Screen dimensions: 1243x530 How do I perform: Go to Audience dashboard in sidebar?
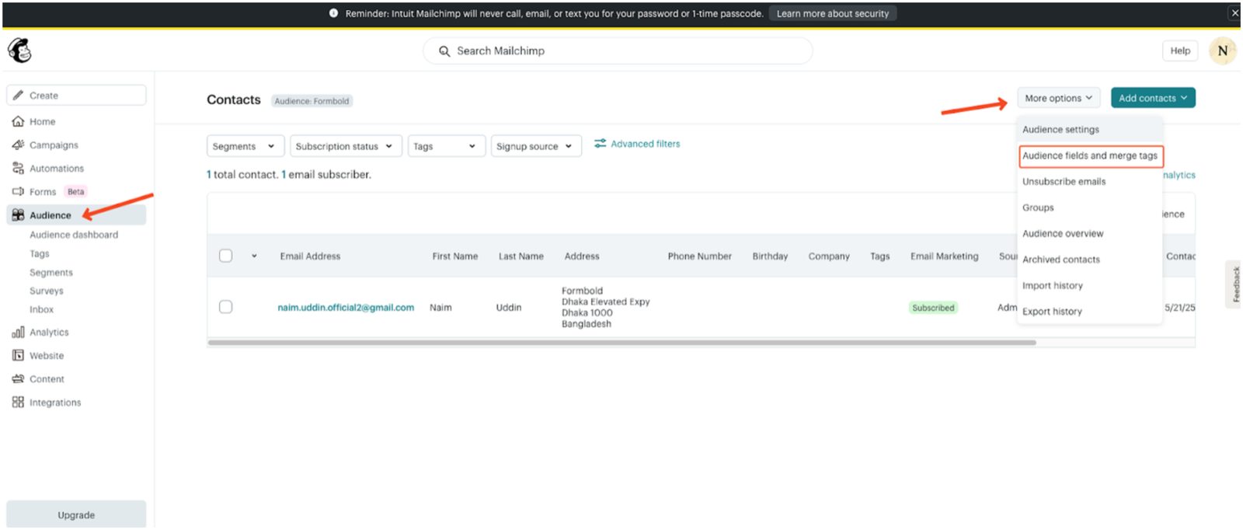(74, 235)
